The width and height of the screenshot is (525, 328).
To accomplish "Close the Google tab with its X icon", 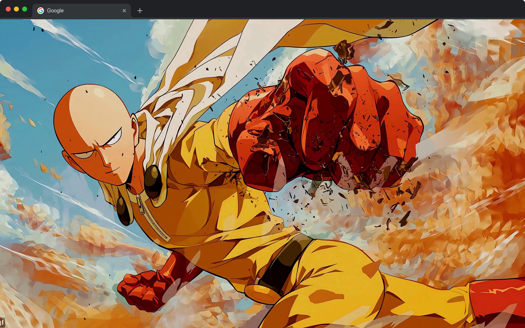I will 124,11.
